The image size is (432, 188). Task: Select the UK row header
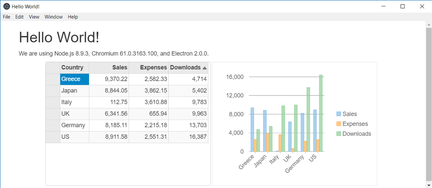[x=53, y=114]
